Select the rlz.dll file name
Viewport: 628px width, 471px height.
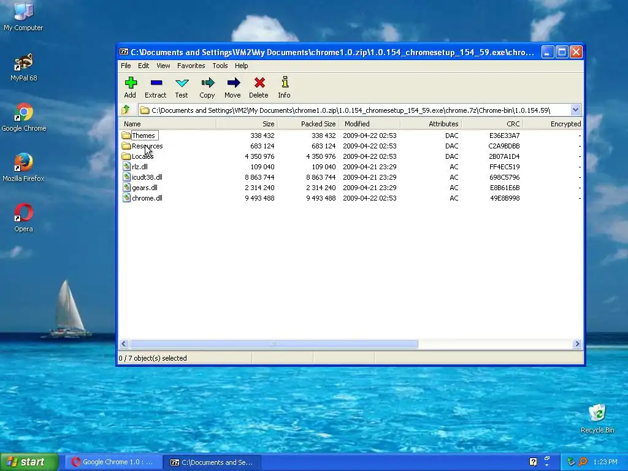140,167
